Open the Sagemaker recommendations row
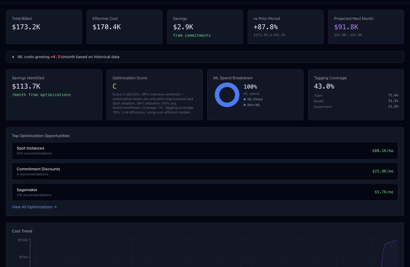 coord(205,192)
